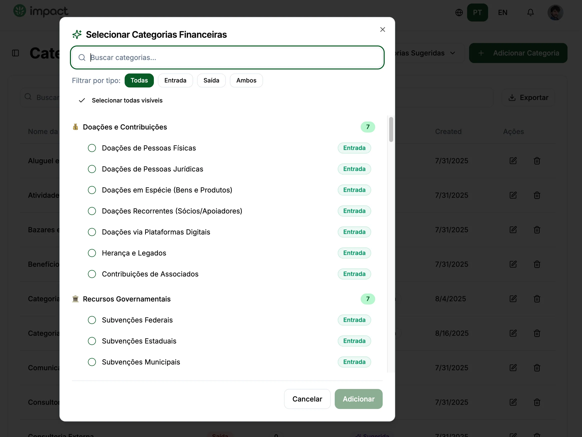Filter by Ambos type
582x437 pixels.
[x=246, y=80]
